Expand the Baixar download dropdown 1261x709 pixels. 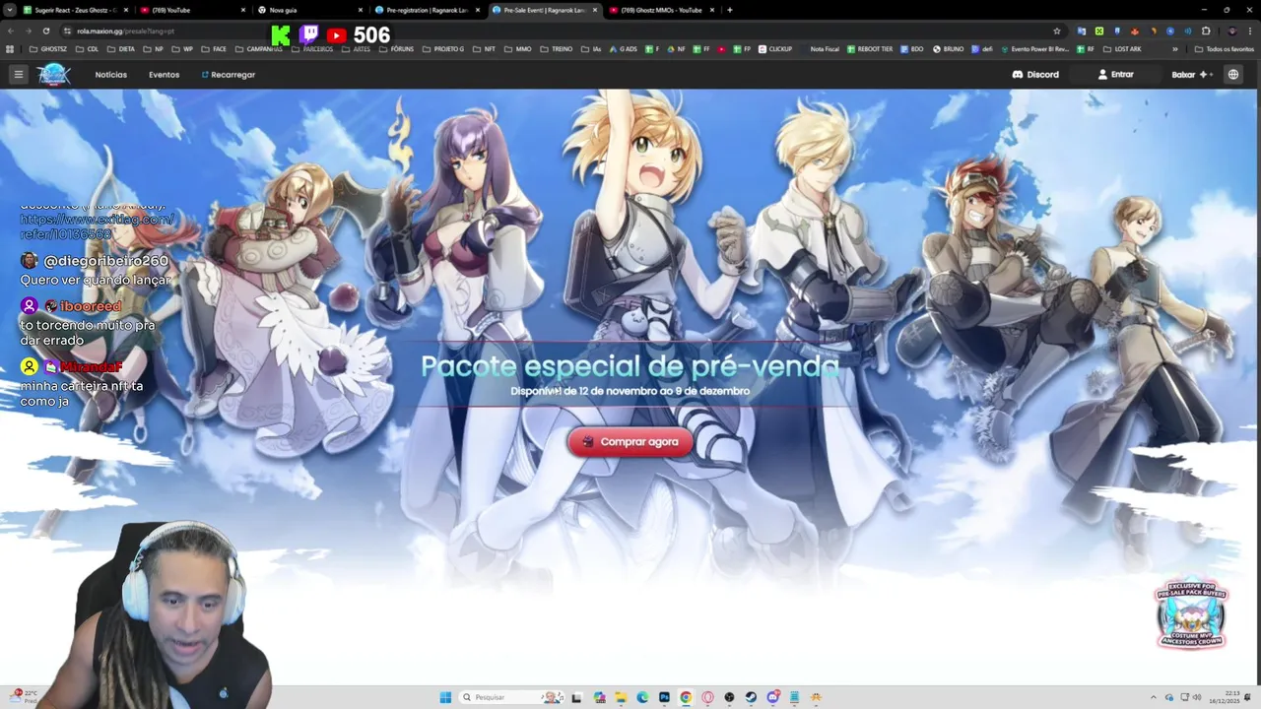pos(1191,75)
